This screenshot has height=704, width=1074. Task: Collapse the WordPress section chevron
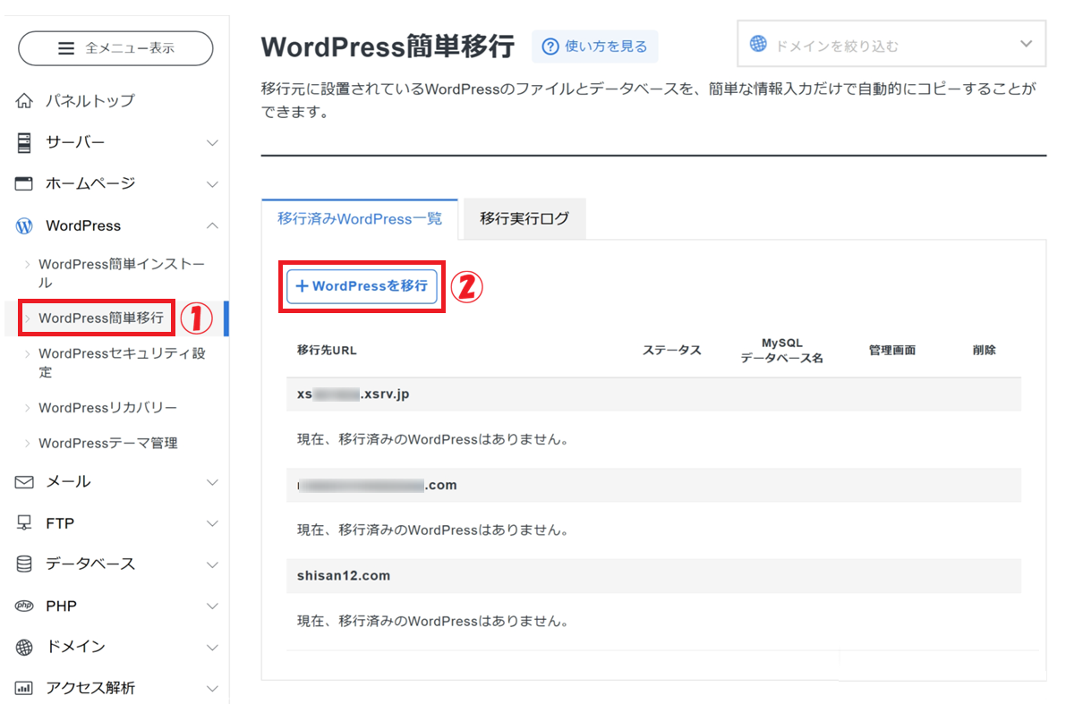[212, 225]
